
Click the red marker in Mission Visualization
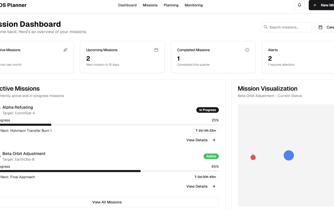coord(253,157)
